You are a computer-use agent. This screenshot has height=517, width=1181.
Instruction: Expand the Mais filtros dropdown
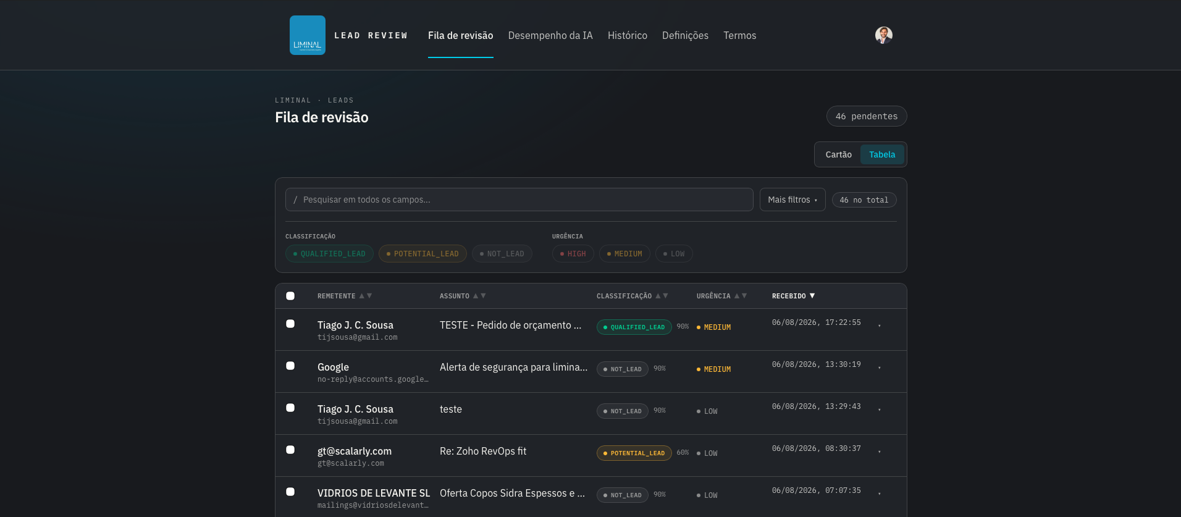point(792,200)
